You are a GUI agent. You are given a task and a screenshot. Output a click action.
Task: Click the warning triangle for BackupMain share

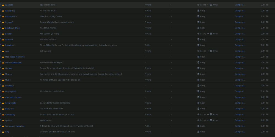tap(3, 16)
